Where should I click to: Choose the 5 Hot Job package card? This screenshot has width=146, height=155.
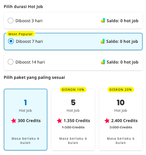tap(73, 119)
